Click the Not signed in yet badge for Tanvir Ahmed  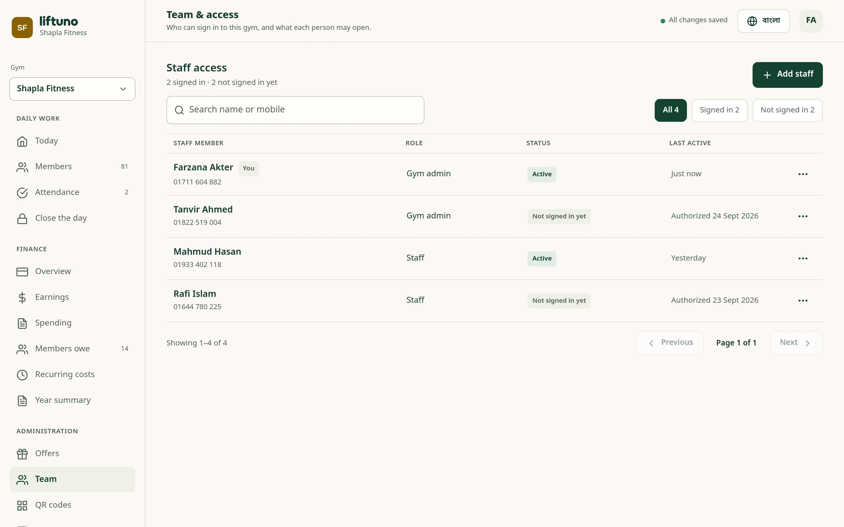coord(559,216)
